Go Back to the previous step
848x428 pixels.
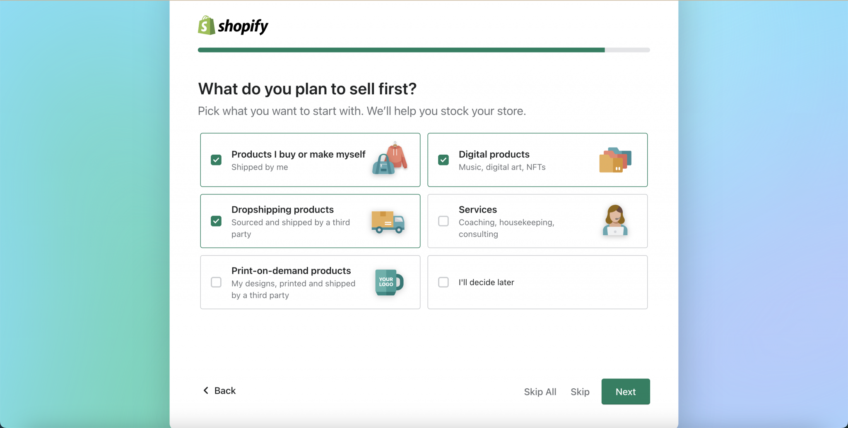click(224, 391)
